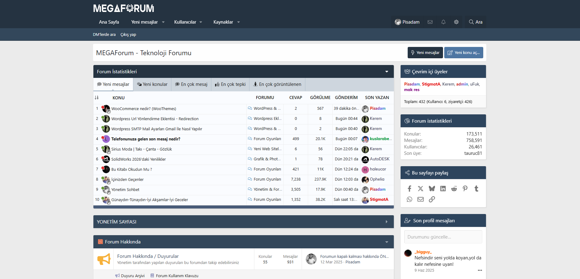Open the Ara search button
580x279 pixels.
point(476,22)
